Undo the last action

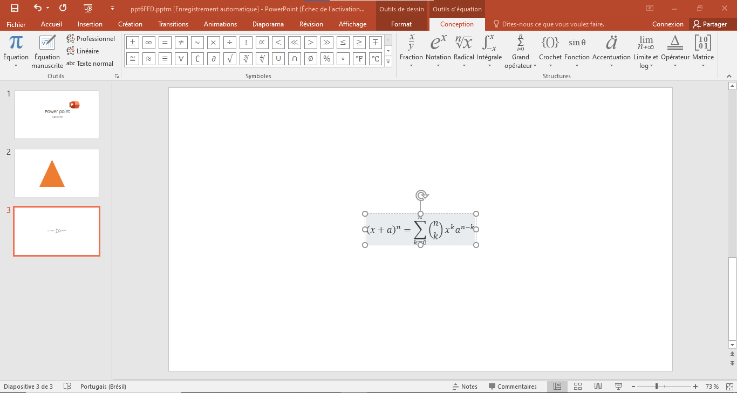pos(37,8)
